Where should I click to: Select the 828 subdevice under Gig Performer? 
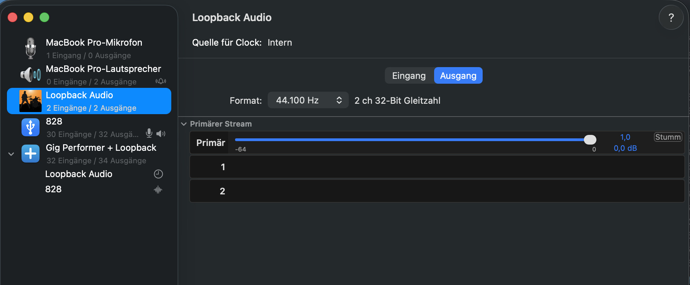pos(53,189)
